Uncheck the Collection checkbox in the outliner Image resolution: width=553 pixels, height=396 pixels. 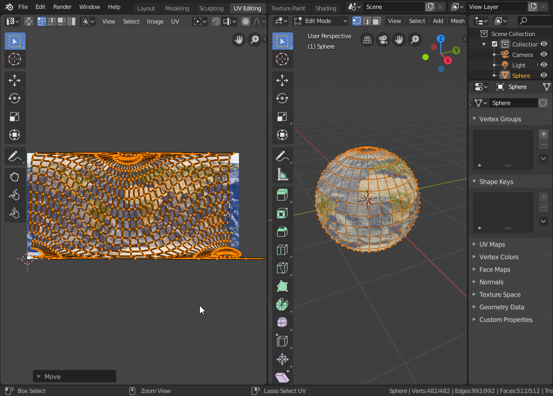[495, 44]
